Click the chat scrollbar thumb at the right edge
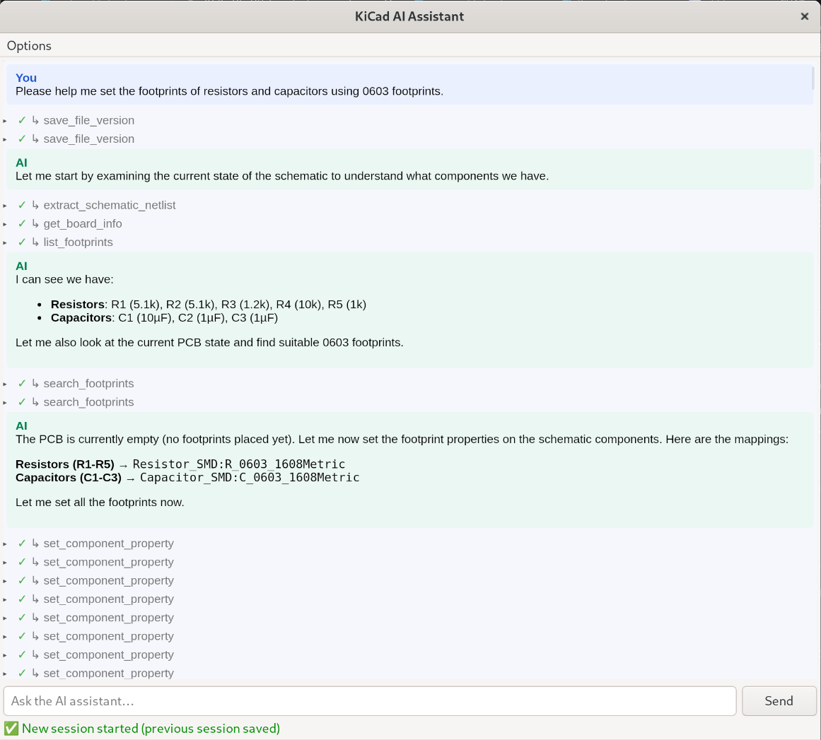 pyautogui.click(x=813, y=78)
